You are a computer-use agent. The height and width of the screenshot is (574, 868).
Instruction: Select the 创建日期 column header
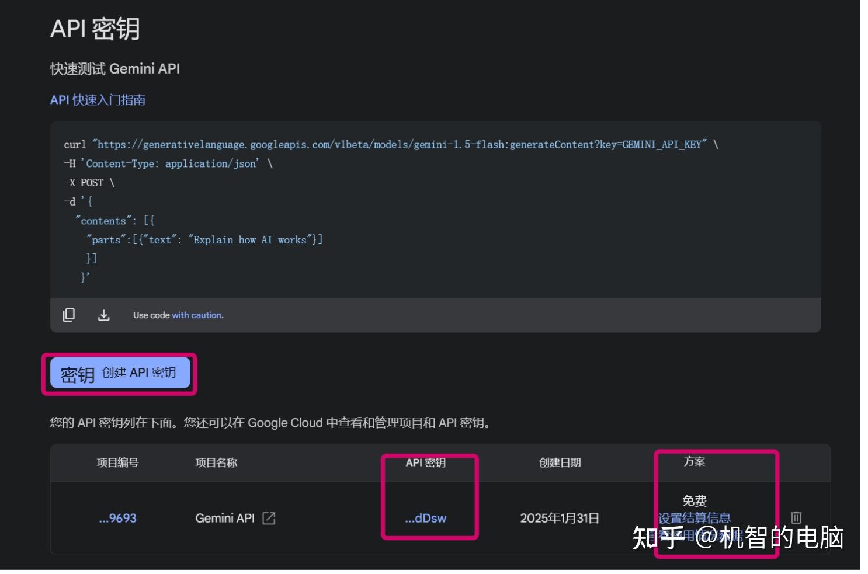560,462
